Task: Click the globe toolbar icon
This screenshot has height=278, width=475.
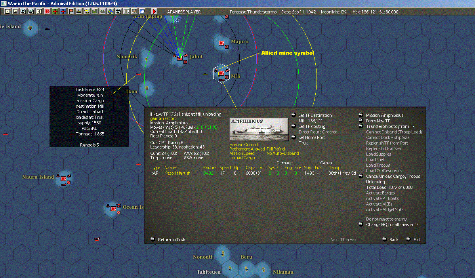Action: [110, 11]
